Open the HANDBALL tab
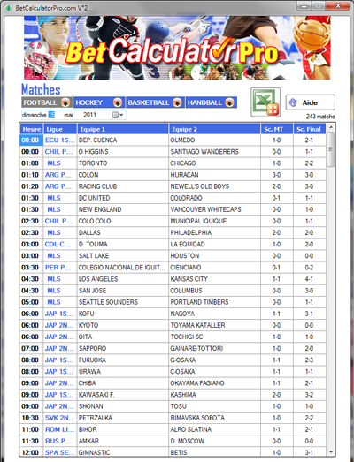Image resolution: width=354 pixels, height=462 pixels. pyautogui.click(x=212, y=102)
